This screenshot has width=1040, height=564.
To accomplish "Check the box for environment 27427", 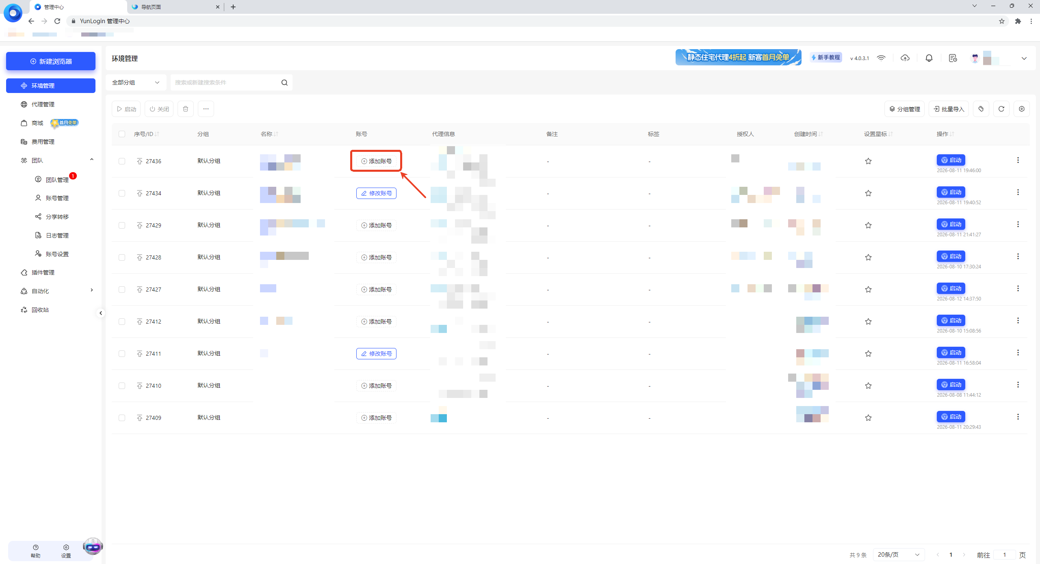I will tap(122, 290).
